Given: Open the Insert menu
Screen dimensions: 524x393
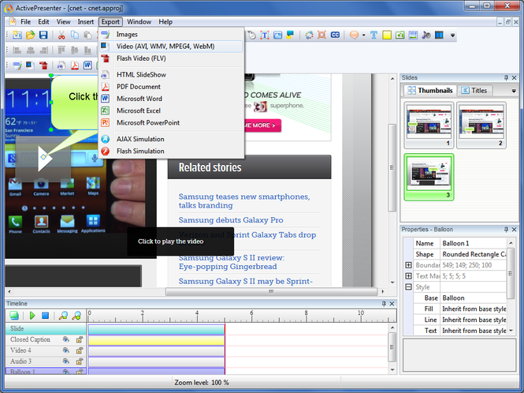Looking at the screenshot, I should pos(86,22).
